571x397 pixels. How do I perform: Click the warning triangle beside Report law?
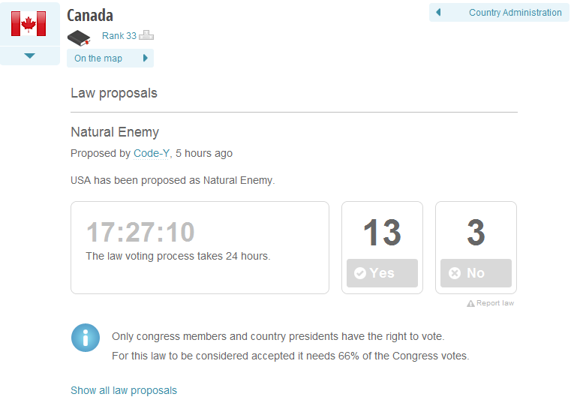click(470, 303)
